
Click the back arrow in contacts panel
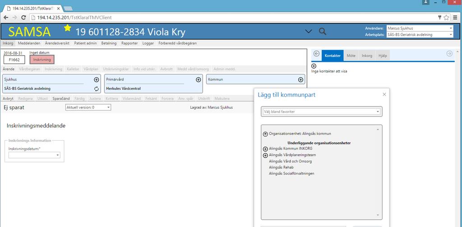point(317,53)
